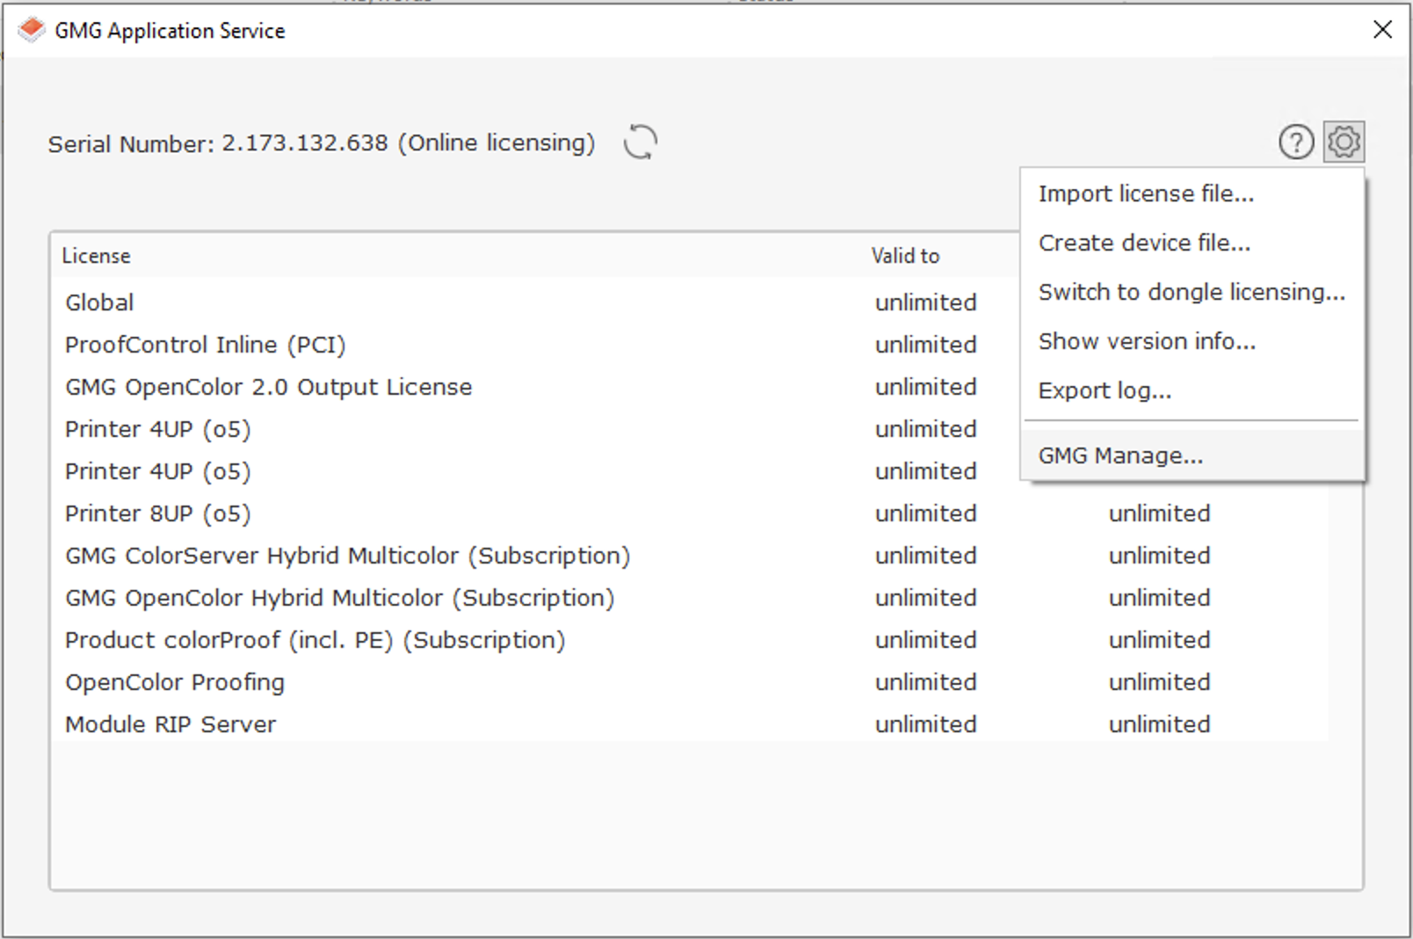The image size is (1413, 939).
Task: Choose Create device file option
Action: pos(1144,243)
